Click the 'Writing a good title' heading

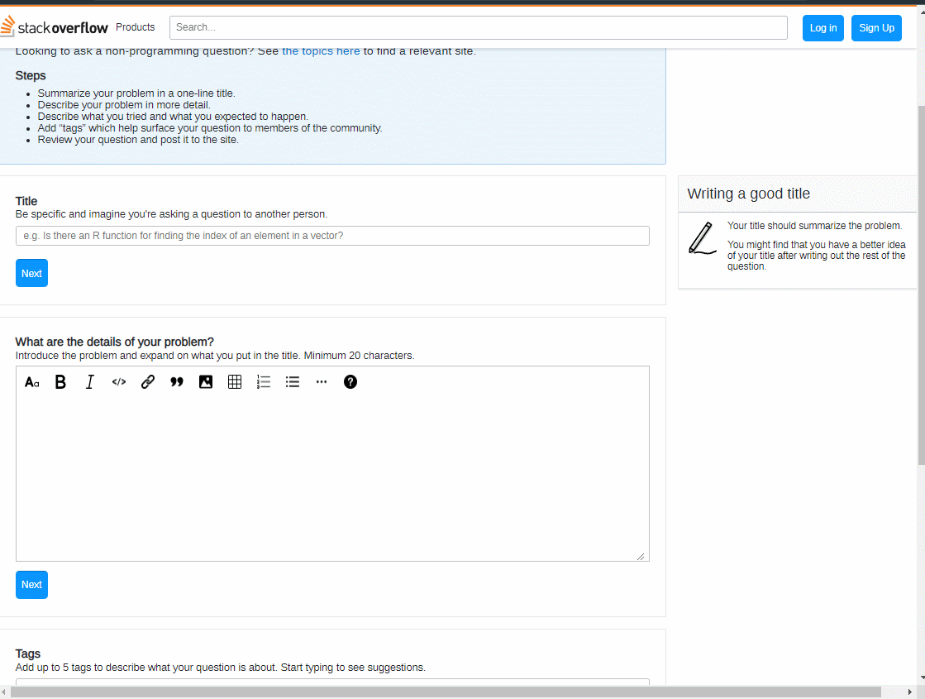(749, 194)
